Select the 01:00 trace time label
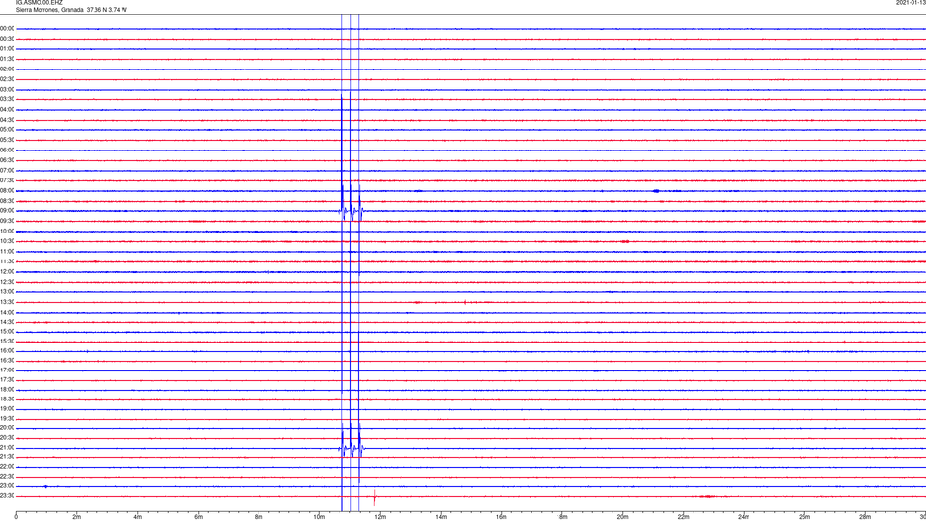Screen dimensions: 926x521 click(x=7, y=49)
